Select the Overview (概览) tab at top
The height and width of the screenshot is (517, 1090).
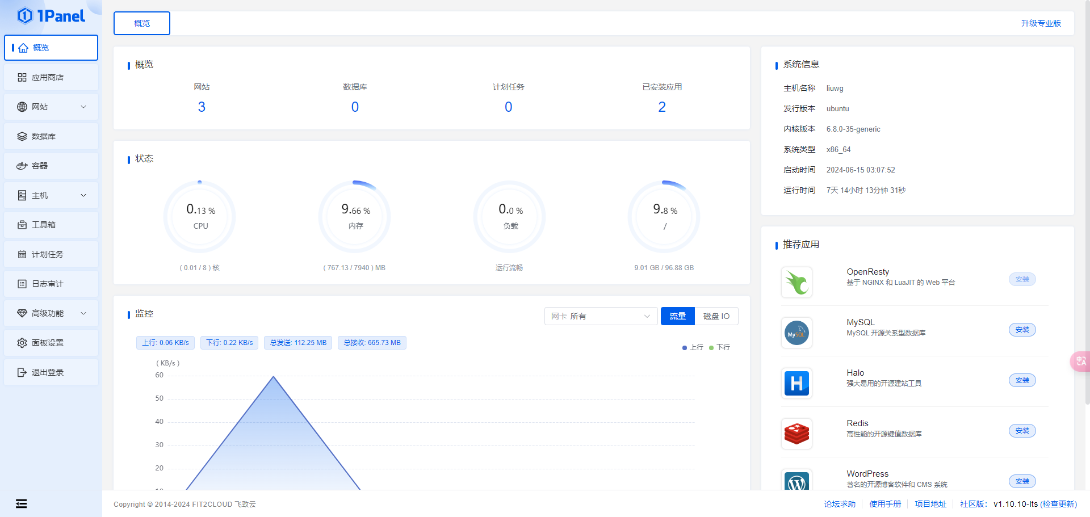[x=142, y=23]
